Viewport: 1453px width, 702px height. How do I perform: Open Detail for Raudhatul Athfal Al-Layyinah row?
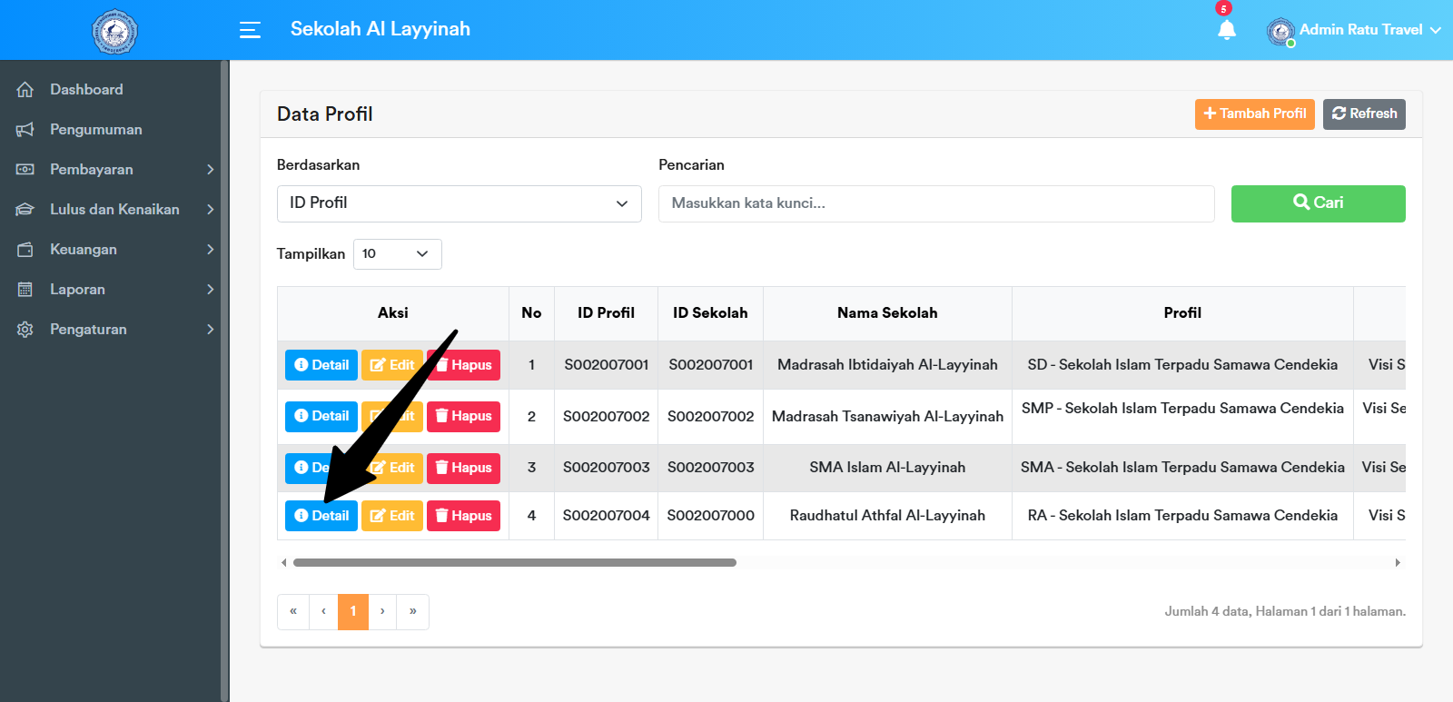point(321,516)
